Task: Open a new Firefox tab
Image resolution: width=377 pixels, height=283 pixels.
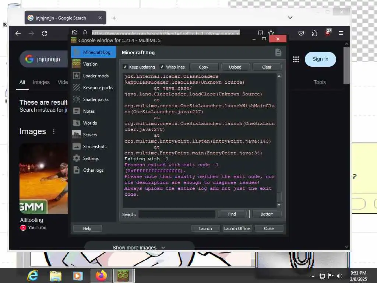Action: [x=114, y=18]
